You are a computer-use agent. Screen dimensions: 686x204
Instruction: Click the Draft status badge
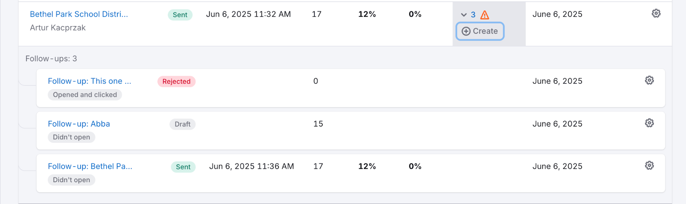point(183,124)
